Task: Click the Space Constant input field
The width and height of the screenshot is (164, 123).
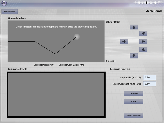Action: click(x=150, y=84)
